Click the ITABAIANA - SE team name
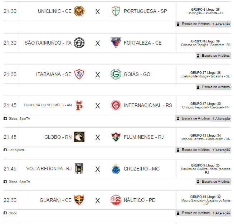Viewport: 234px width, 224px height. click(x=54, y=74)
